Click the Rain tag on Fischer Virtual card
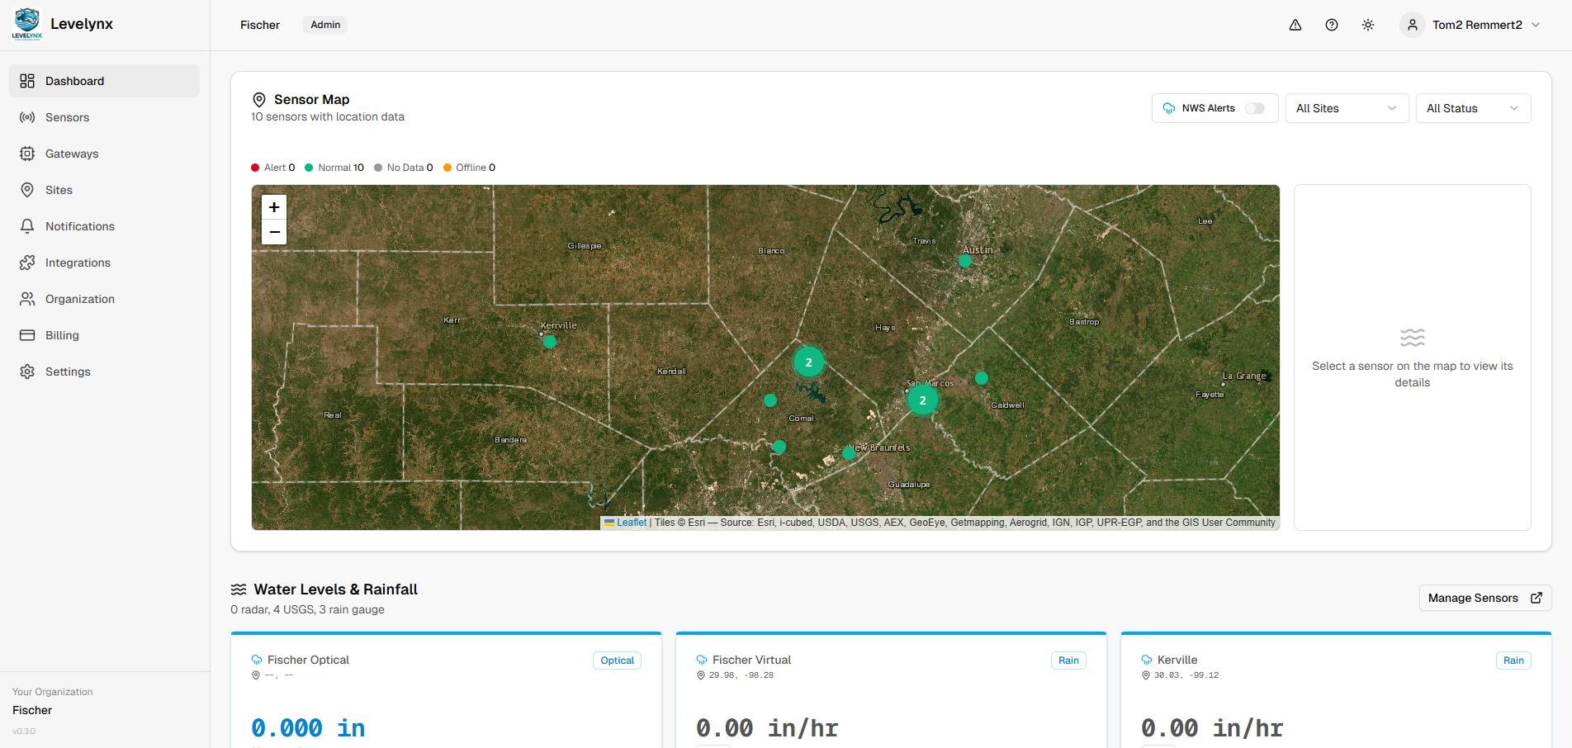 click(x=1068, y=660)
